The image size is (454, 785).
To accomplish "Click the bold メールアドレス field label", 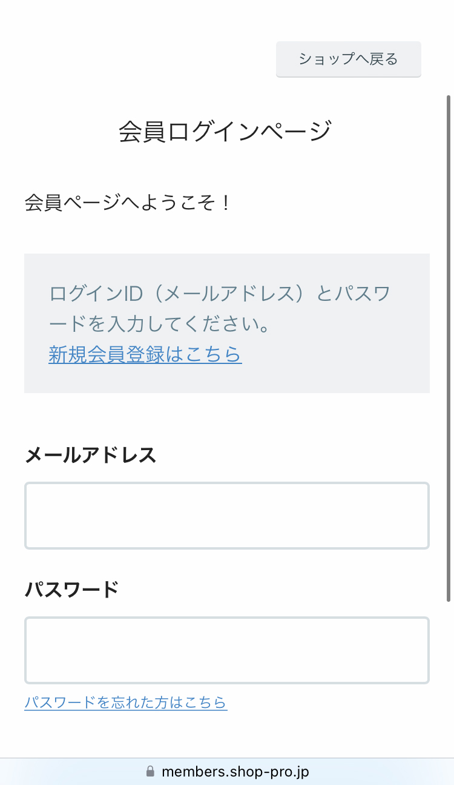I will click(91, 455).
